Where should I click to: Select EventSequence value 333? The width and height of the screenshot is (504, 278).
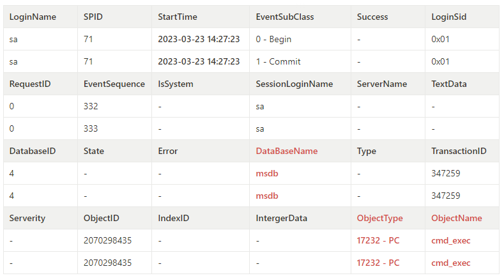[91, 128]
